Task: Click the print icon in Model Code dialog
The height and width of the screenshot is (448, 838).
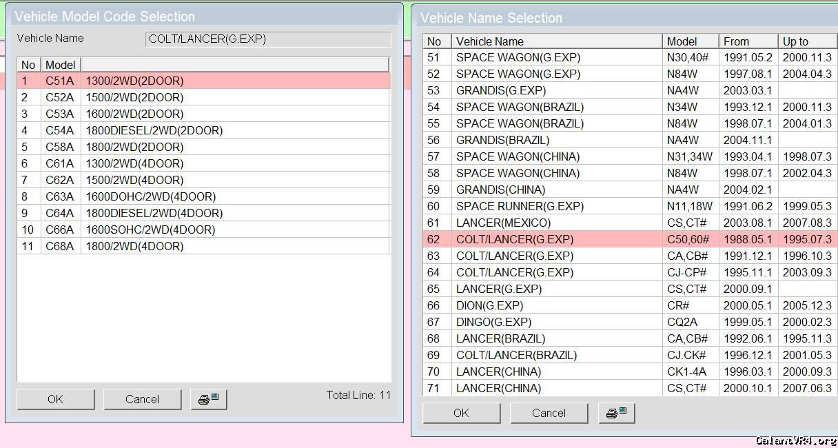Action: [208, 399]
